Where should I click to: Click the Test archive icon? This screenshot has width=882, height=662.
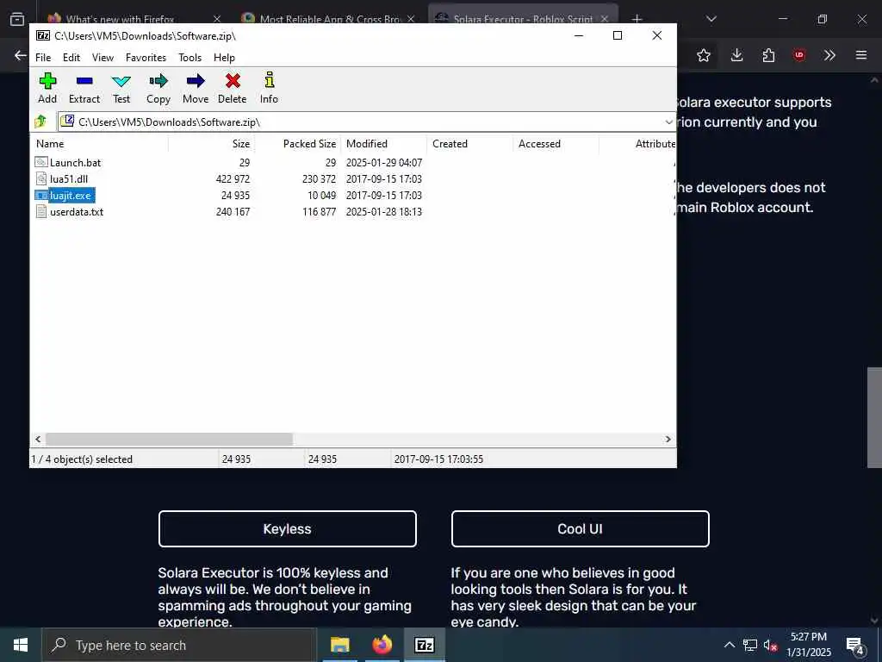(121, 81)
